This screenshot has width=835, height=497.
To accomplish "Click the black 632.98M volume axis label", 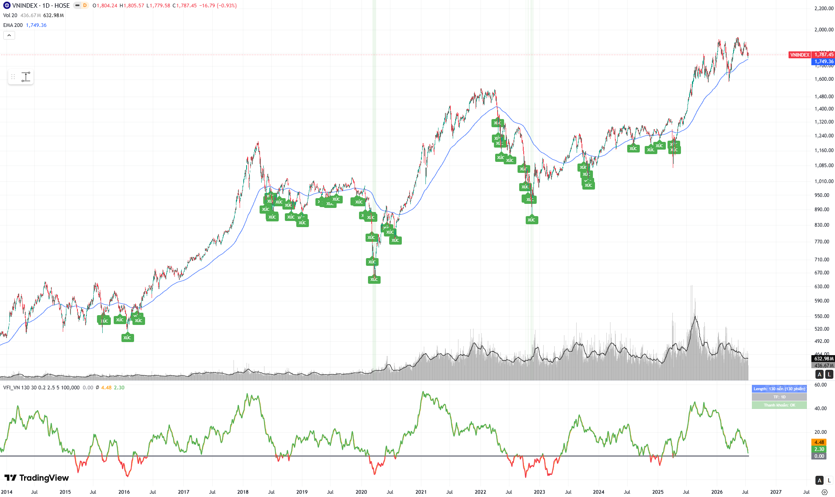I will coord(823,359).
